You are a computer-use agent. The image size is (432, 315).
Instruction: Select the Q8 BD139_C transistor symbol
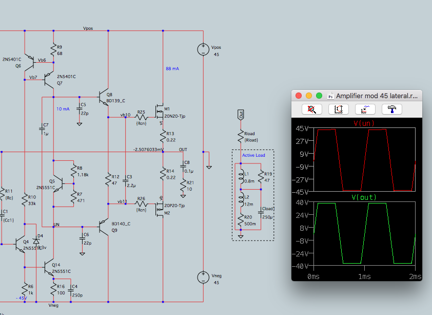click(x=104, y=97)
